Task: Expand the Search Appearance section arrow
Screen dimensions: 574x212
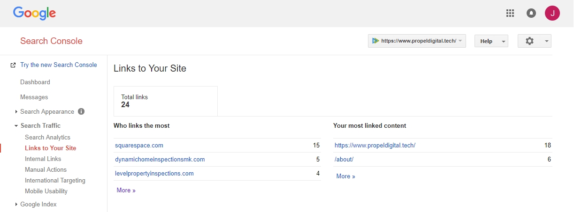Action: [x=16, y=111]
